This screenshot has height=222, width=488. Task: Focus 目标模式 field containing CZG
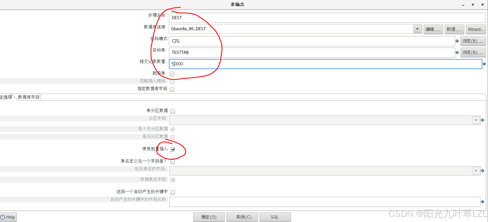[x=312, y=41]
